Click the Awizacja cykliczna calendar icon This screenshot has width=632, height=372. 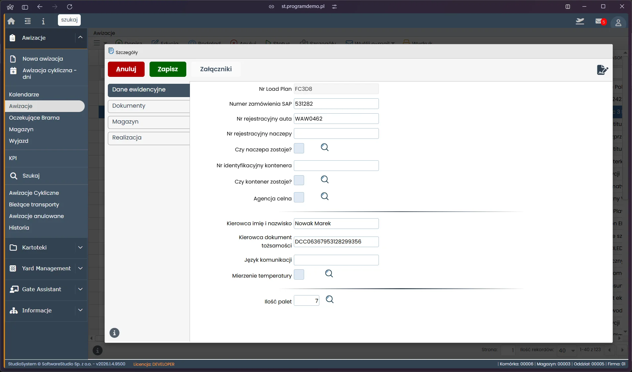tap(13, 71)
